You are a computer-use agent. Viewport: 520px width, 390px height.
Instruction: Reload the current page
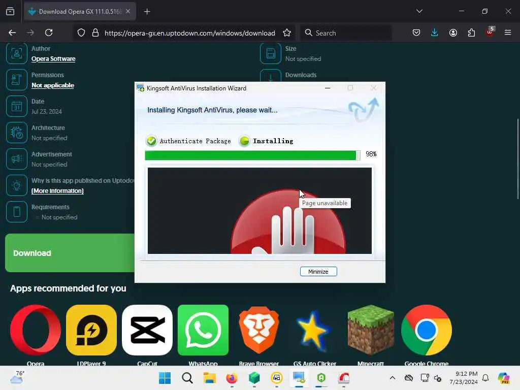49,32
